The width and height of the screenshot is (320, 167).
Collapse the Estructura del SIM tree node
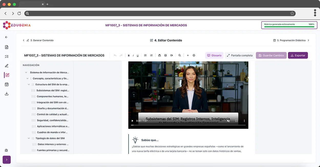pyautogui.click(x=29, y=85)
